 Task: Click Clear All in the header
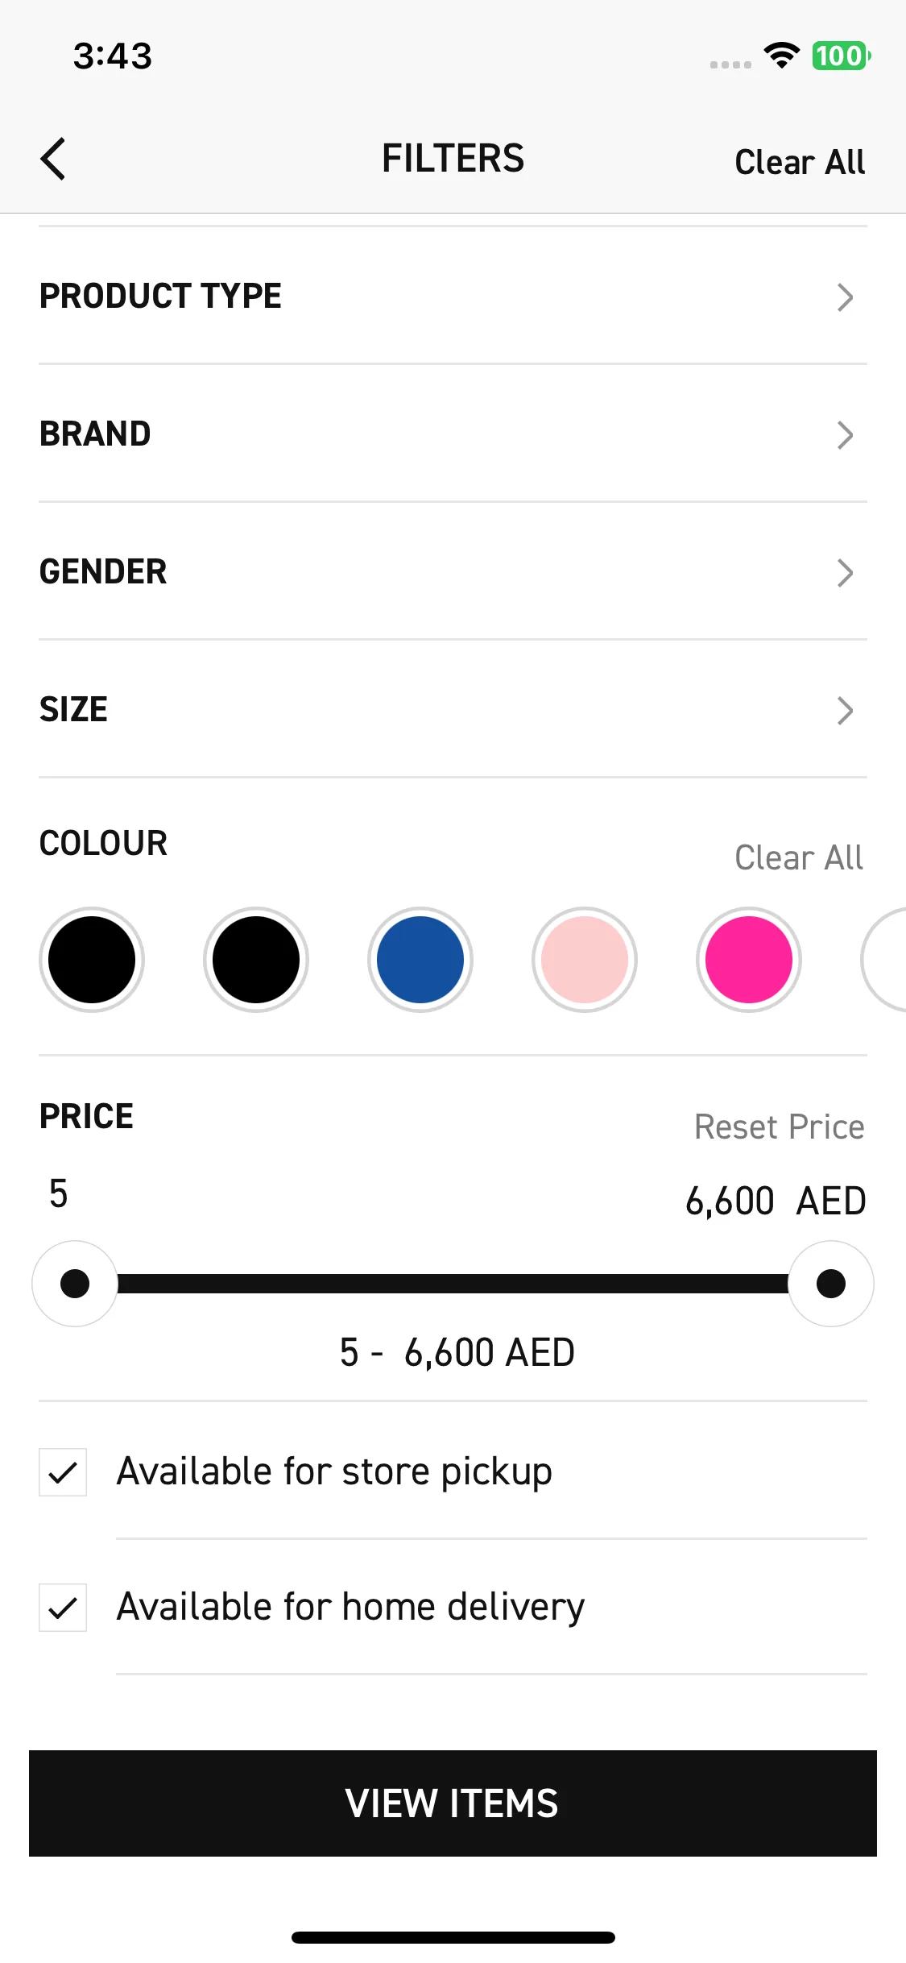[800, 162]
